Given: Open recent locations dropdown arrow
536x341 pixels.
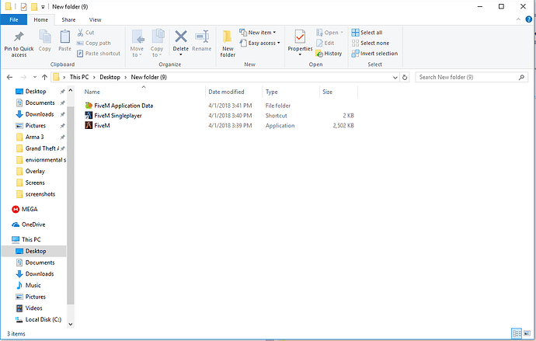Looking at the screenshot, I should click(34, 77).
